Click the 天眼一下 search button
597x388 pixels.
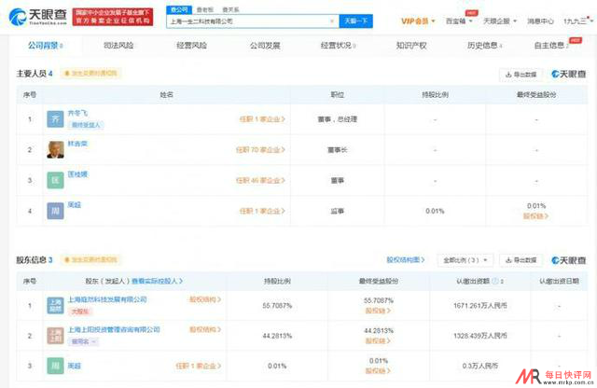coord(356,21)
